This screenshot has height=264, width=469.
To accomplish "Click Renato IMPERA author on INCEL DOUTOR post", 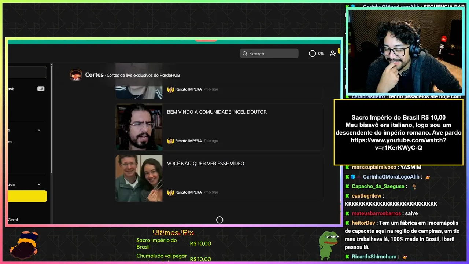I will (x=188, y=141).
